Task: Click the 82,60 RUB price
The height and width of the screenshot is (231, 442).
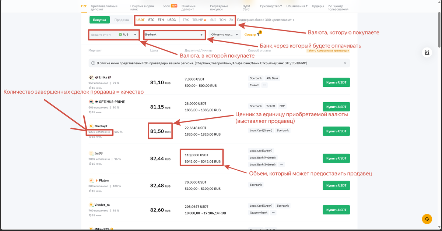Action: tap(160, 210)
